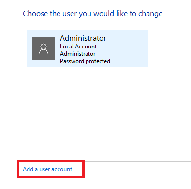Click "Add a user account" link
Screen dimensions: 191x189
[x=47, y=169]
